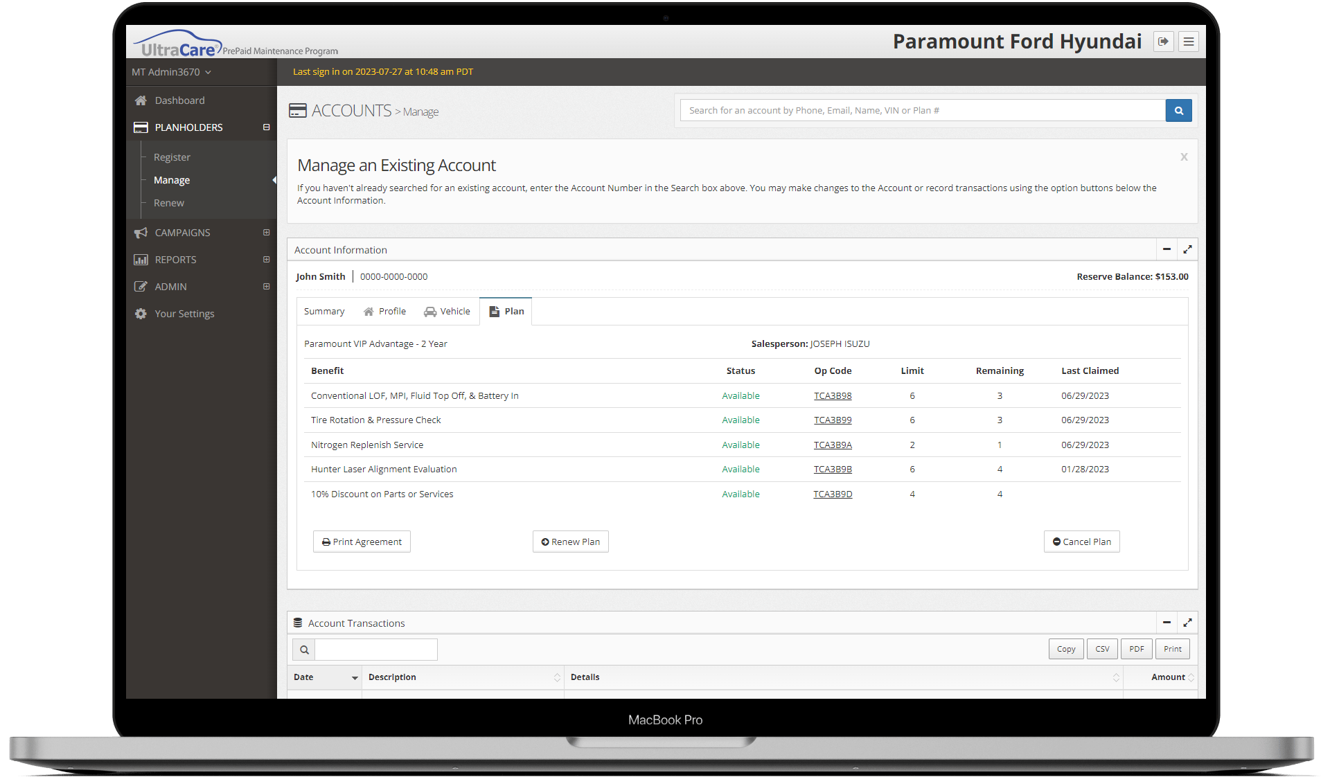Expand Account Transactions panel to fullscreen
Screen dimensions: 1330x777
(1187, 623)
